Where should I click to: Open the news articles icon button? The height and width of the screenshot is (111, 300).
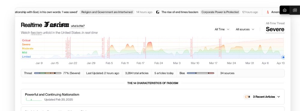[295, 10]
